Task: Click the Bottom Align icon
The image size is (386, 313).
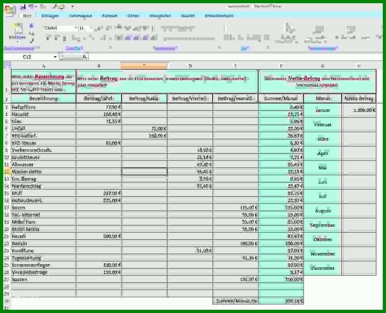Action: (x=136, y=28)
